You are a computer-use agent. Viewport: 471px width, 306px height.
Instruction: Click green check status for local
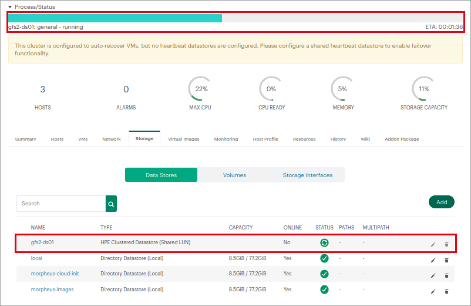324,258
